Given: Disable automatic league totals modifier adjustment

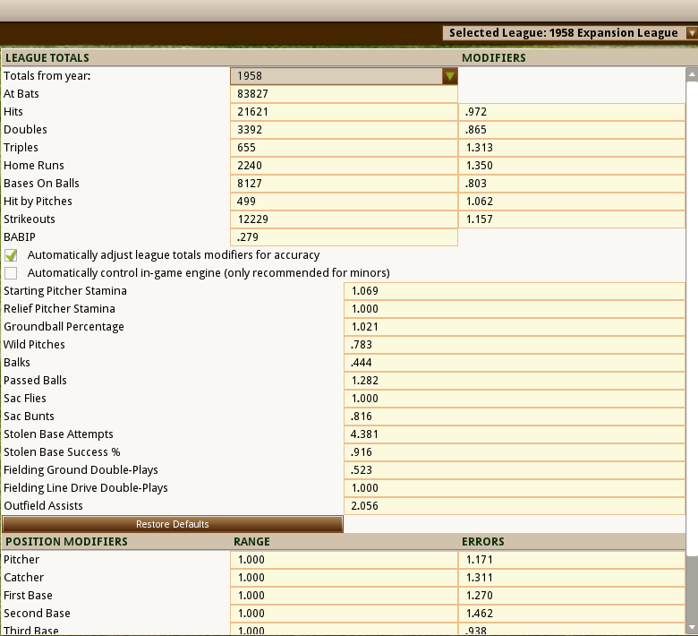Looking at the screenshot, I should 12,255.
